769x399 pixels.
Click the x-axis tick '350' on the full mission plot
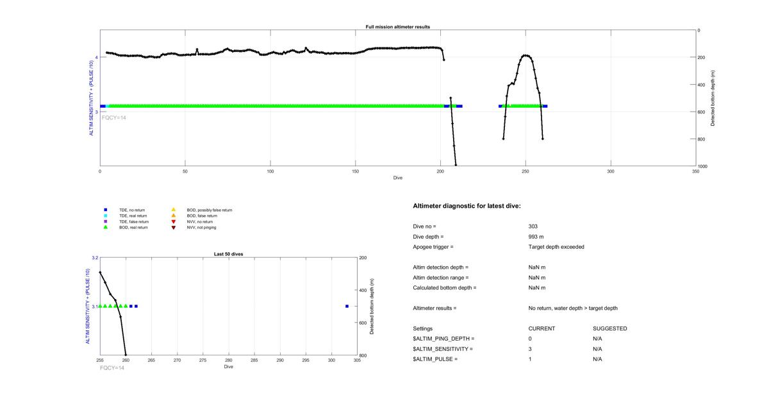click(x=695, y=171)
